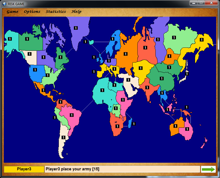Click the purple Ontario territory
This screenshot has height=178, width=220.
click(x=44, y=57)
